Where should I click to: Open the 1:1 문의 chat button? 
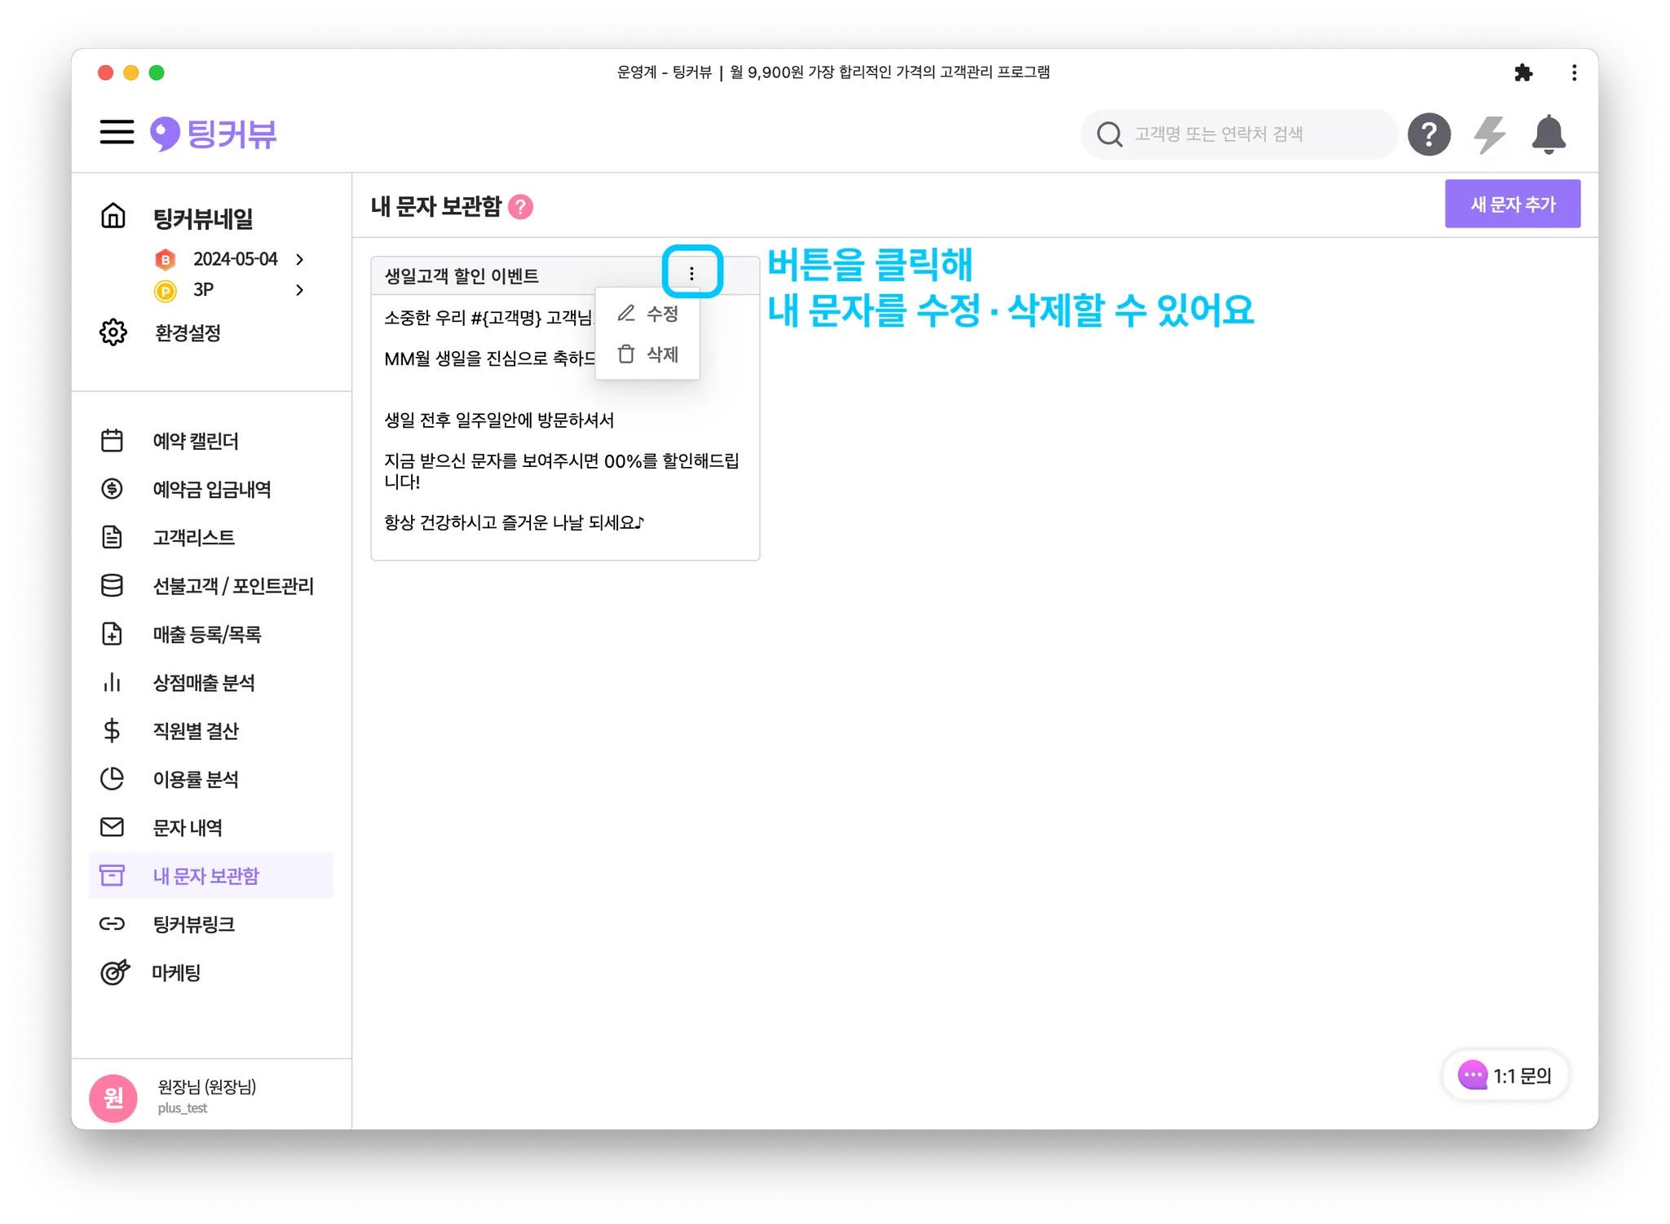1504,1076
